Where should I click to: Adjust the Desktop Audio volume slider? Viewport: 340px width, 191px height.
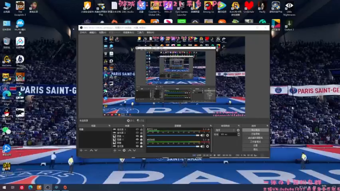point(173,146)
